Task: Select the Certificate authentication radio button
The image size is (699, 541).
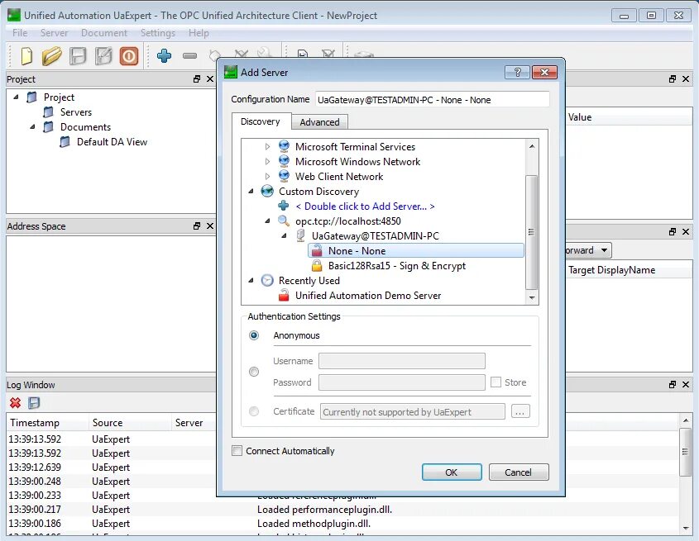Action: 254,411
